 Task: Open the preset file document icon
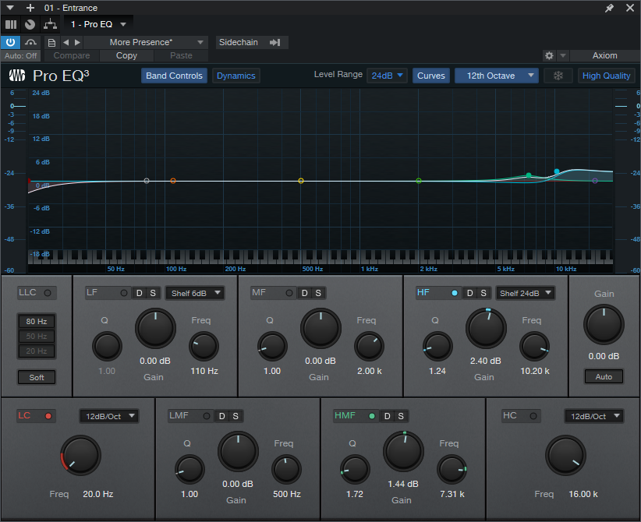pyautogui.click(x=51, y=43)
